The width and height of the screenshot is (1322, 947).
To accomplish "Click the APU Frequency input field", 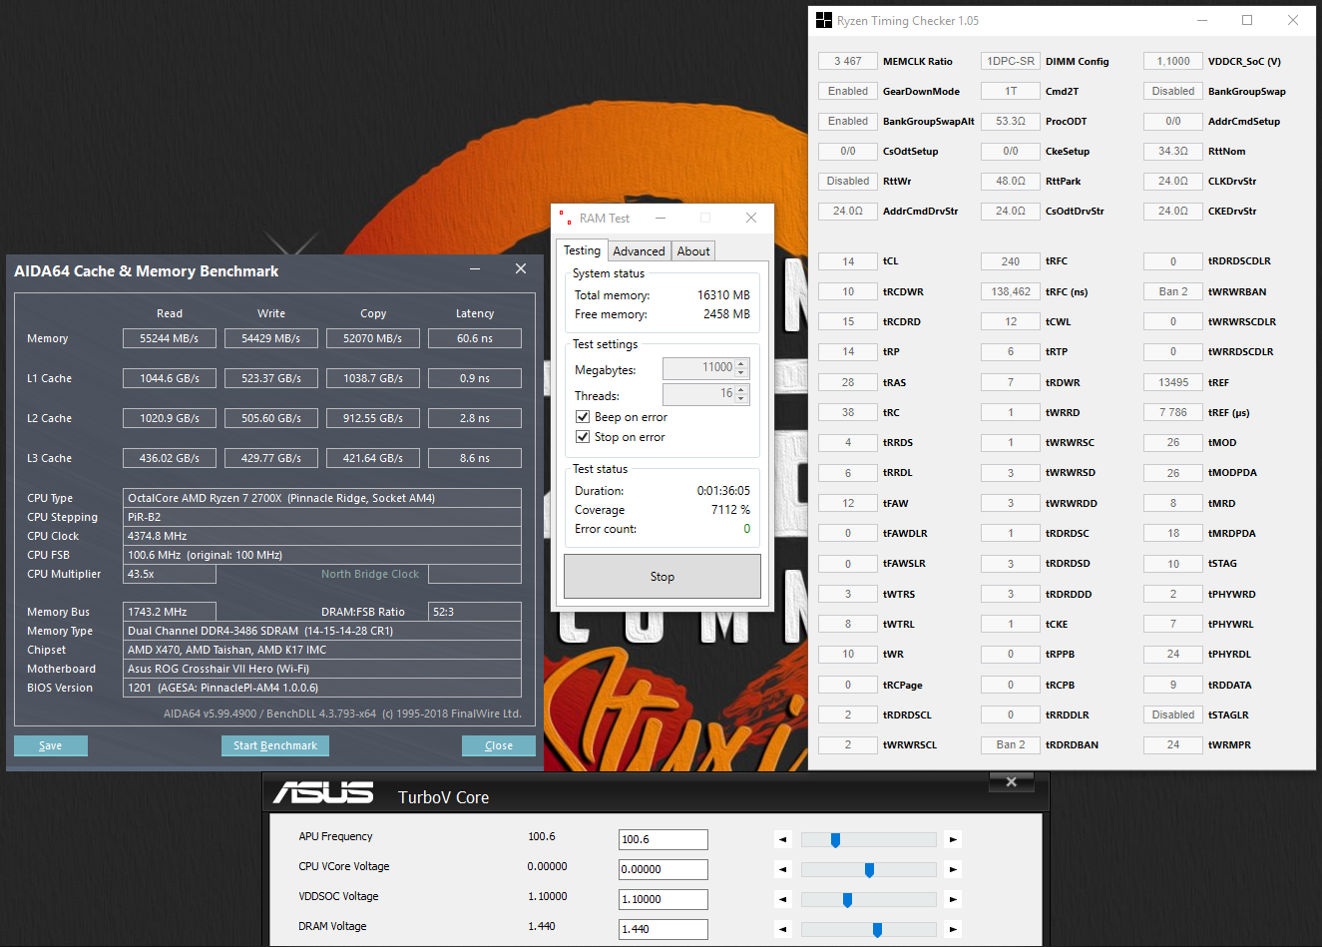I will pos(663,839).
